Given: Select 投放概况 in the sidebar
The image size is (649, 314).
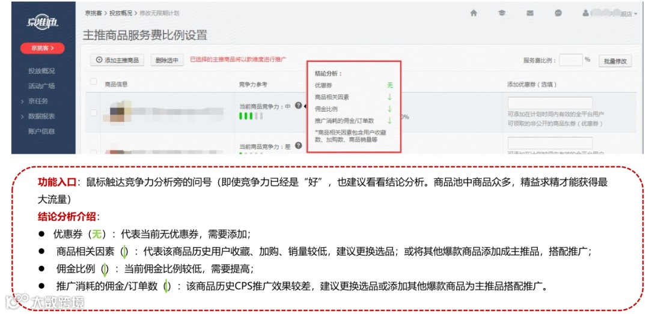Looking at the screenshot, I should (41, 71).
